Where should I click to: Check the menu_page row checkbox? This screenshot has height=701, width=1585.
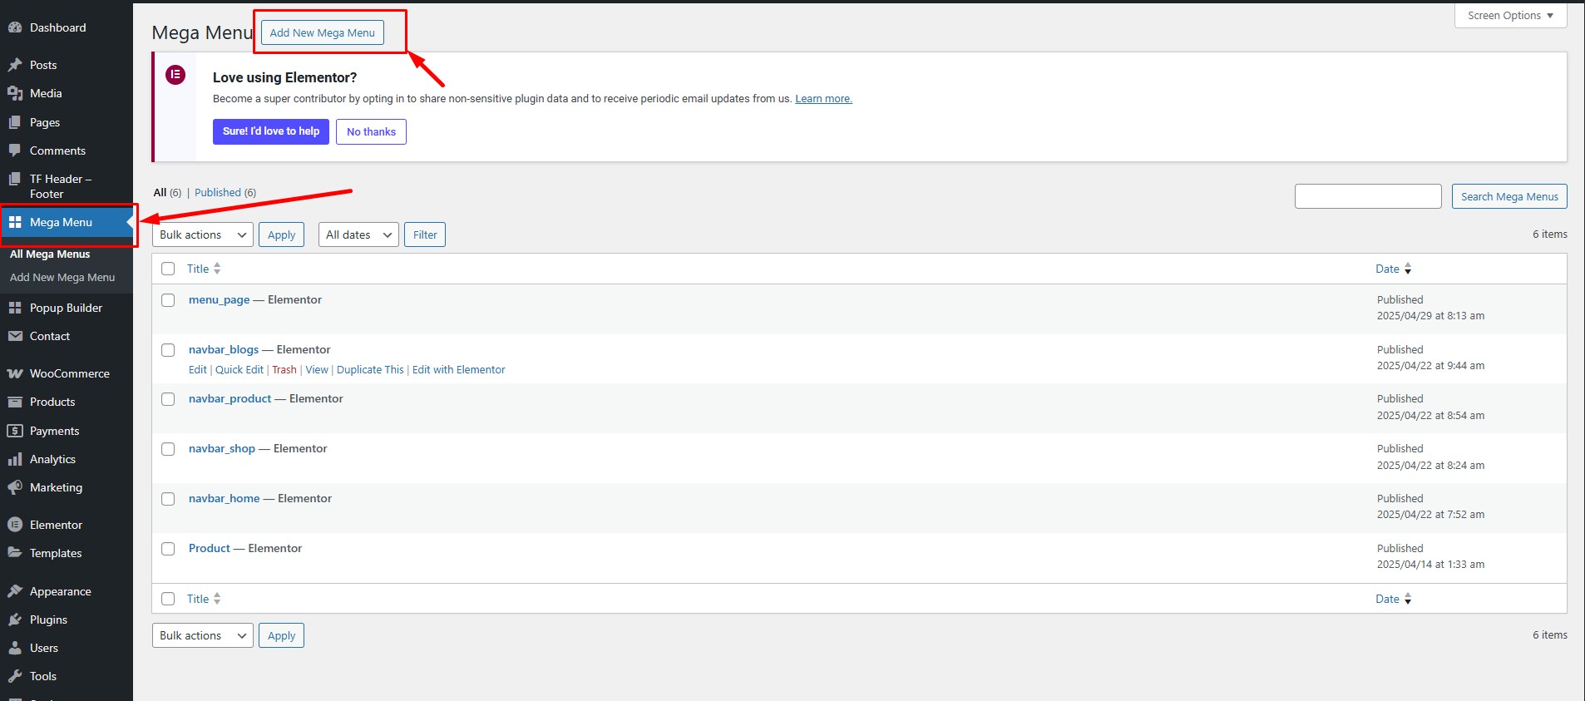168,300
